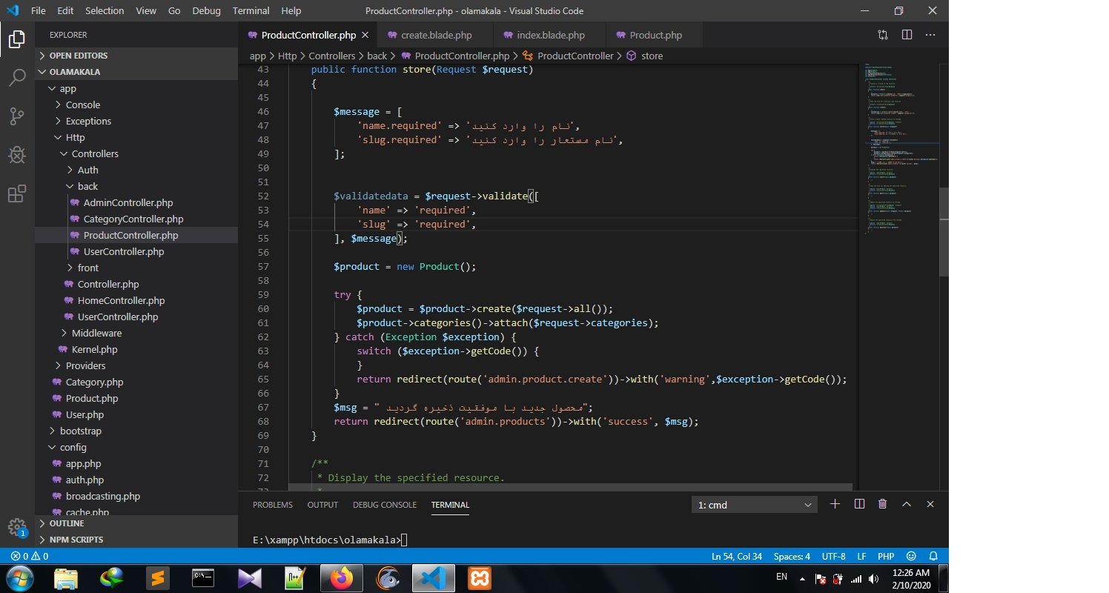This screenshot has width=1109, height=593.
Task: Click the errors and warnings status indicator
Action: tap(30, 556)
